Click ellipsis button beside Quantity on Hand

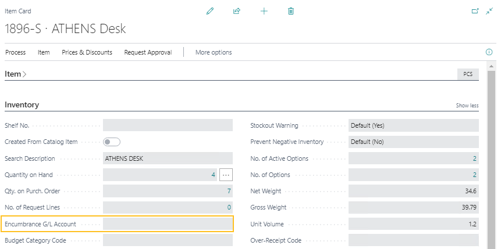226,175
